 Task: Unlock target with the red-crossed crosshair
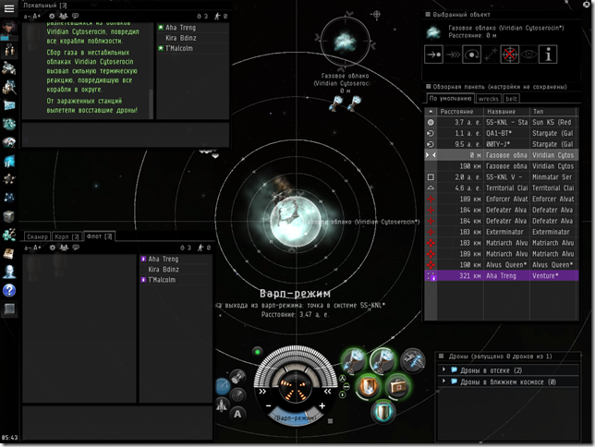coord(510,54)
